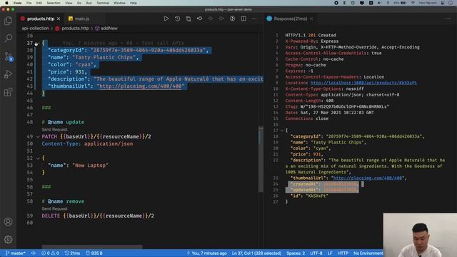Image resolution: width=457 pixels, height=257 pixels.
Task: Switch REST environment via No Environment
Action: coord(368,253)
